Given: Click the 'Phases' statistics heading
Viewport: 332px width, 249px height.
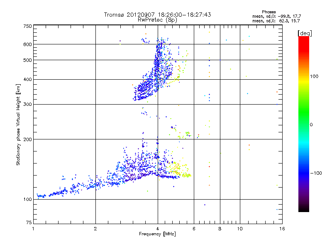Looking at the screenshot, I should (269, 12).
